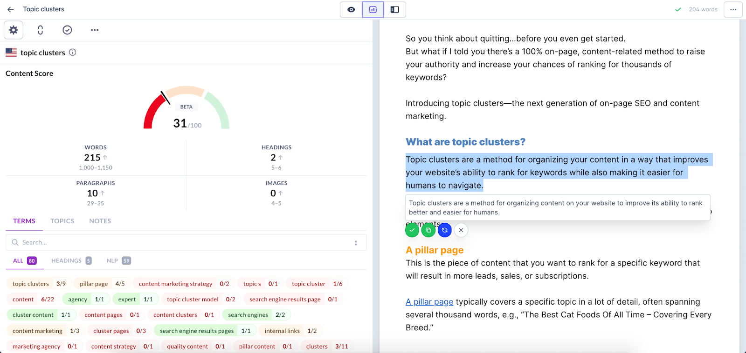The image size is (746, 353).
Task: Select the US flag locale icon
Action: pos(11,53)
